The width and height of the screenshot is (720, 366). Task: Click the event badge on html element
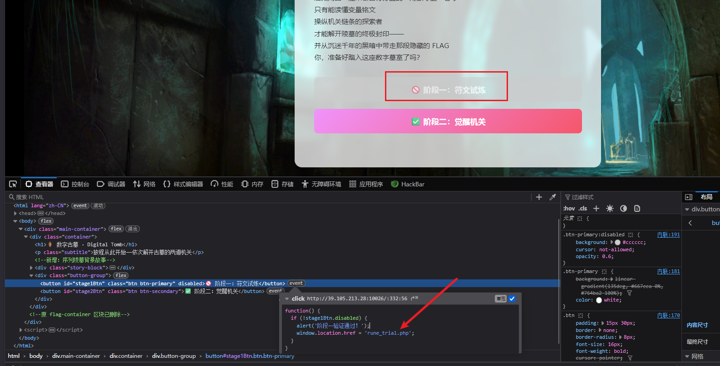point(80,206)
